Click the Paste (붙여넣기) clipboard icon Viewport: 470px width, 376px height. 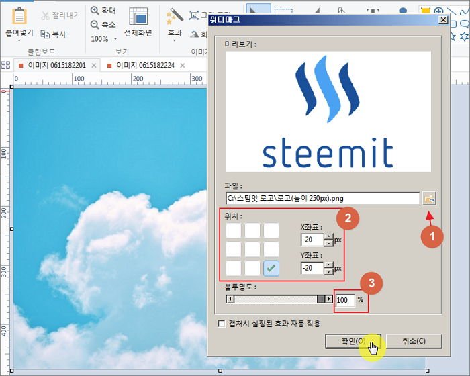[x=19, y=16]
